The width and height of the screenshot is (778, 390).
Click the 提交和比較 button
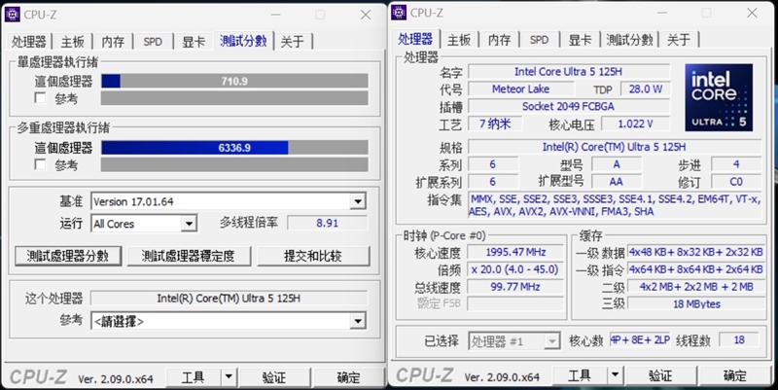tap(313, 256)
